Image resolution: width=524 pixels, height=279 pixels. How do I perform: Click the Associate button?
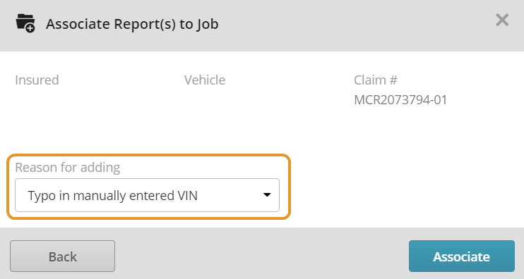point(462,256)
